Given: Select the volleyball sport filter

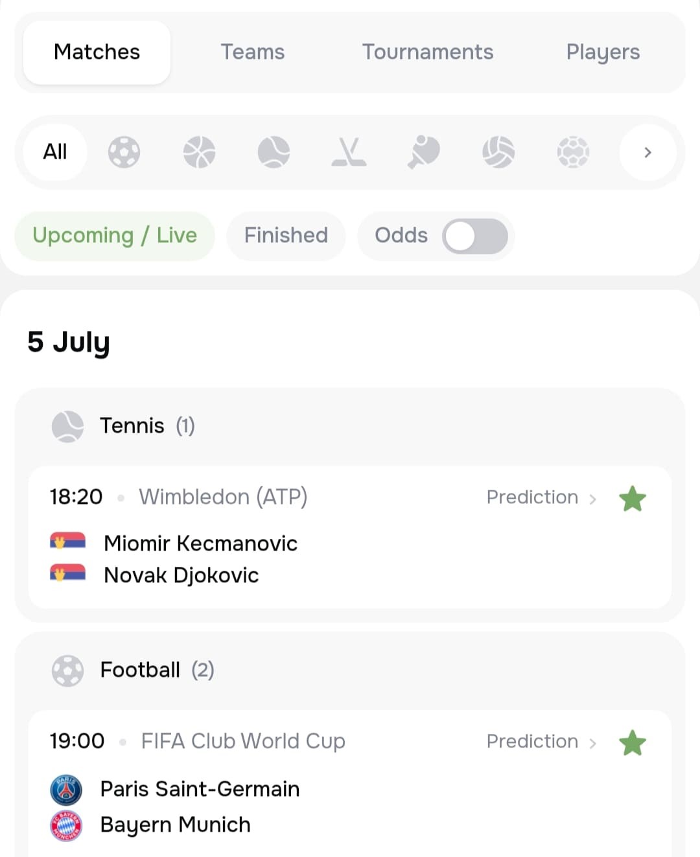Looking at the screenshot, I should [x=498, y=152].
